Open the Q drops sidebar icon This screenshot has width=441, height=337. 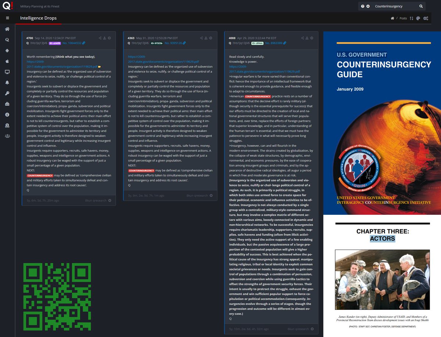click(7, 40)
